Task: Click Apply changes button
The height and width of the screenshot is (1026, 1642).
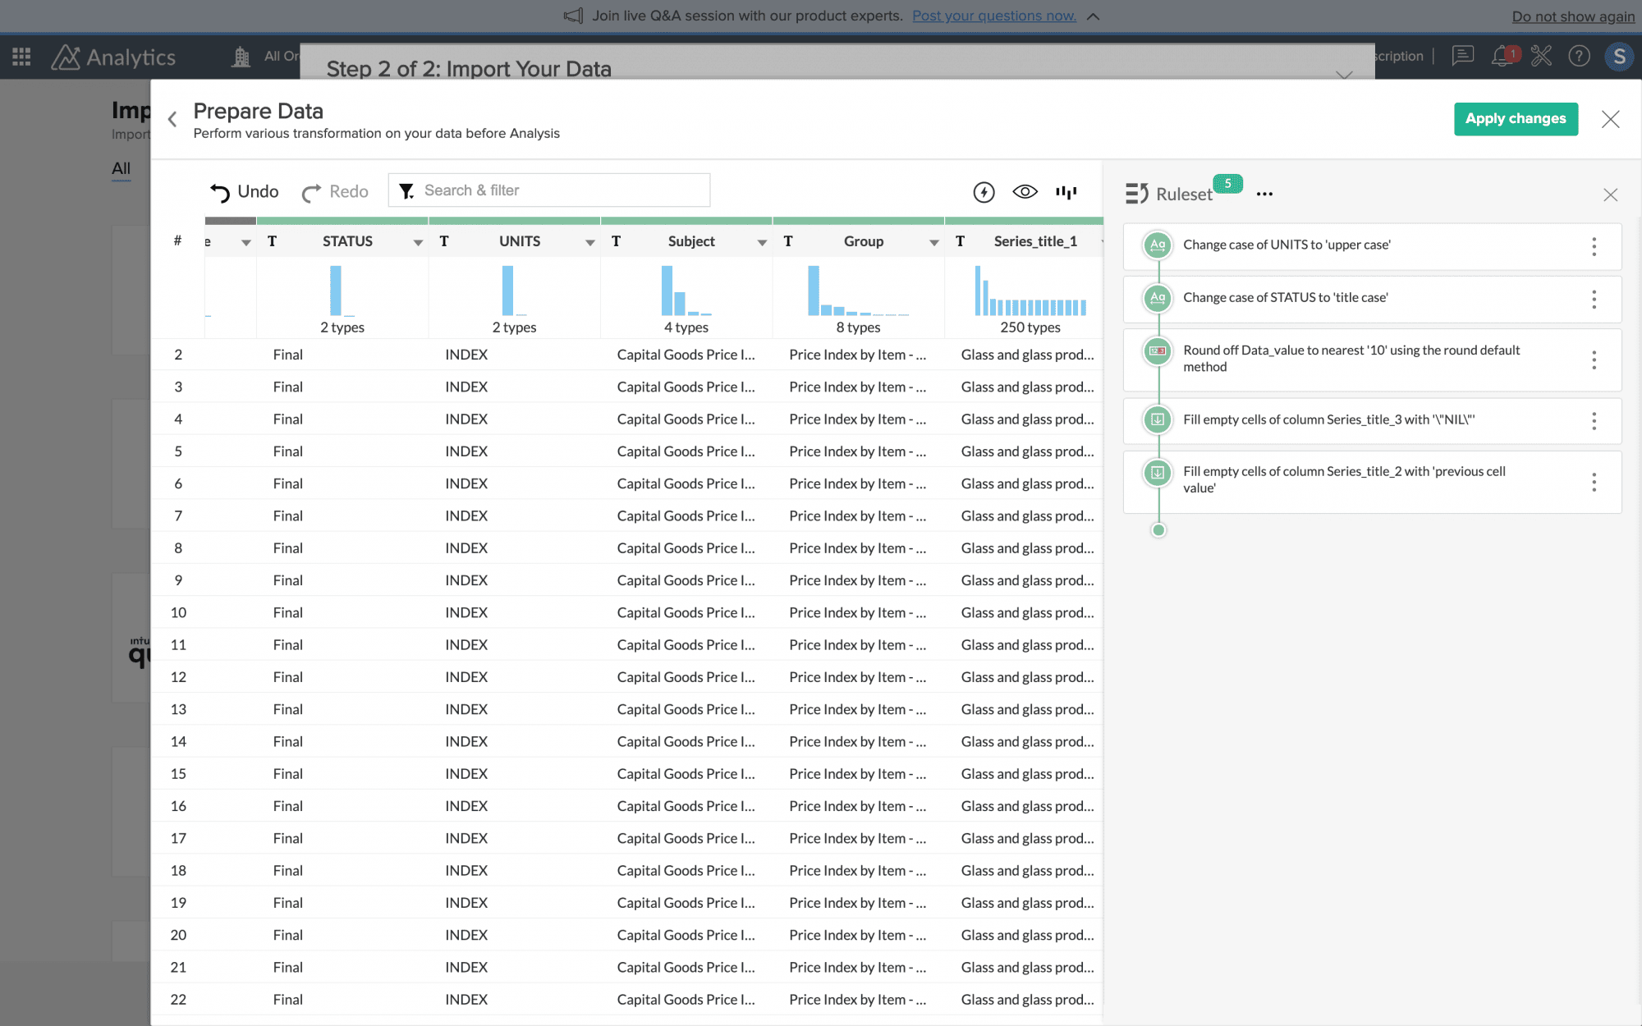Action: click(1516, 119)
